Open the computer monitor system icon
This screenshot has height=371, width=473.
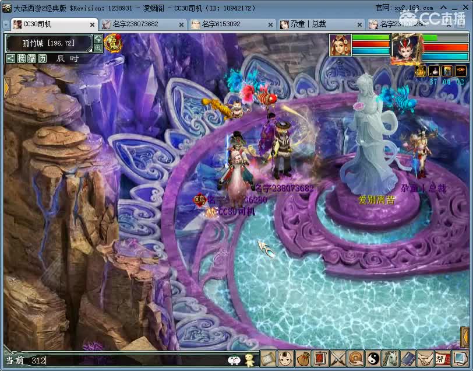pos(460,358)
